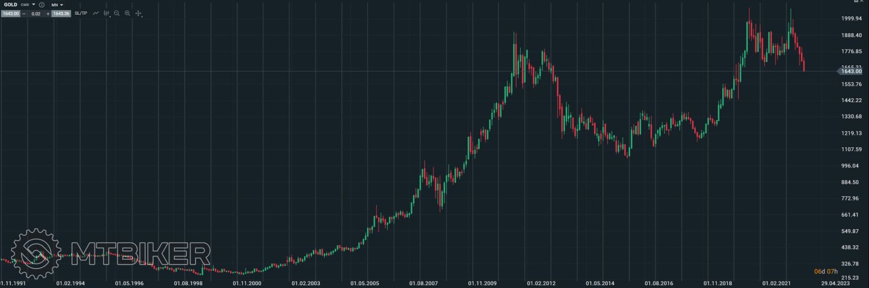Click the 1999.94 price scale label

851,18
